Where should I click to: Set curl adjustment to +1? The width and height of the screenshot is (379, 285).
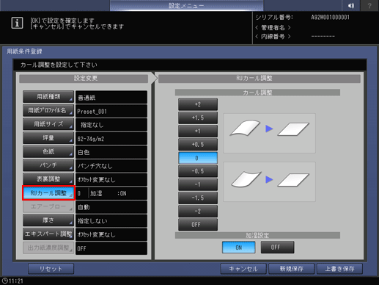[198, 131]
